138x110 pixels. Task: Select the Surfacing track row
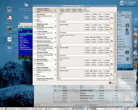point(94,93)
